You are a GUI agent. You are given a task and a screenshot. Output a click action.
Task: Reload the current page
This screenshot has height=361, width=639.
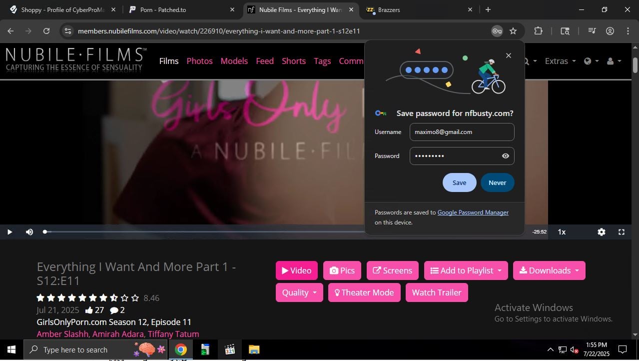click(46, 31)
